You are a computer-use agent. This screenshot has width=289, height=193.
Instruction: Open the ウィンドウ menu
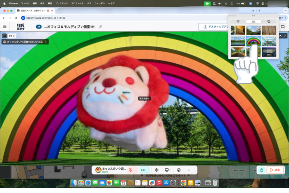100,3
